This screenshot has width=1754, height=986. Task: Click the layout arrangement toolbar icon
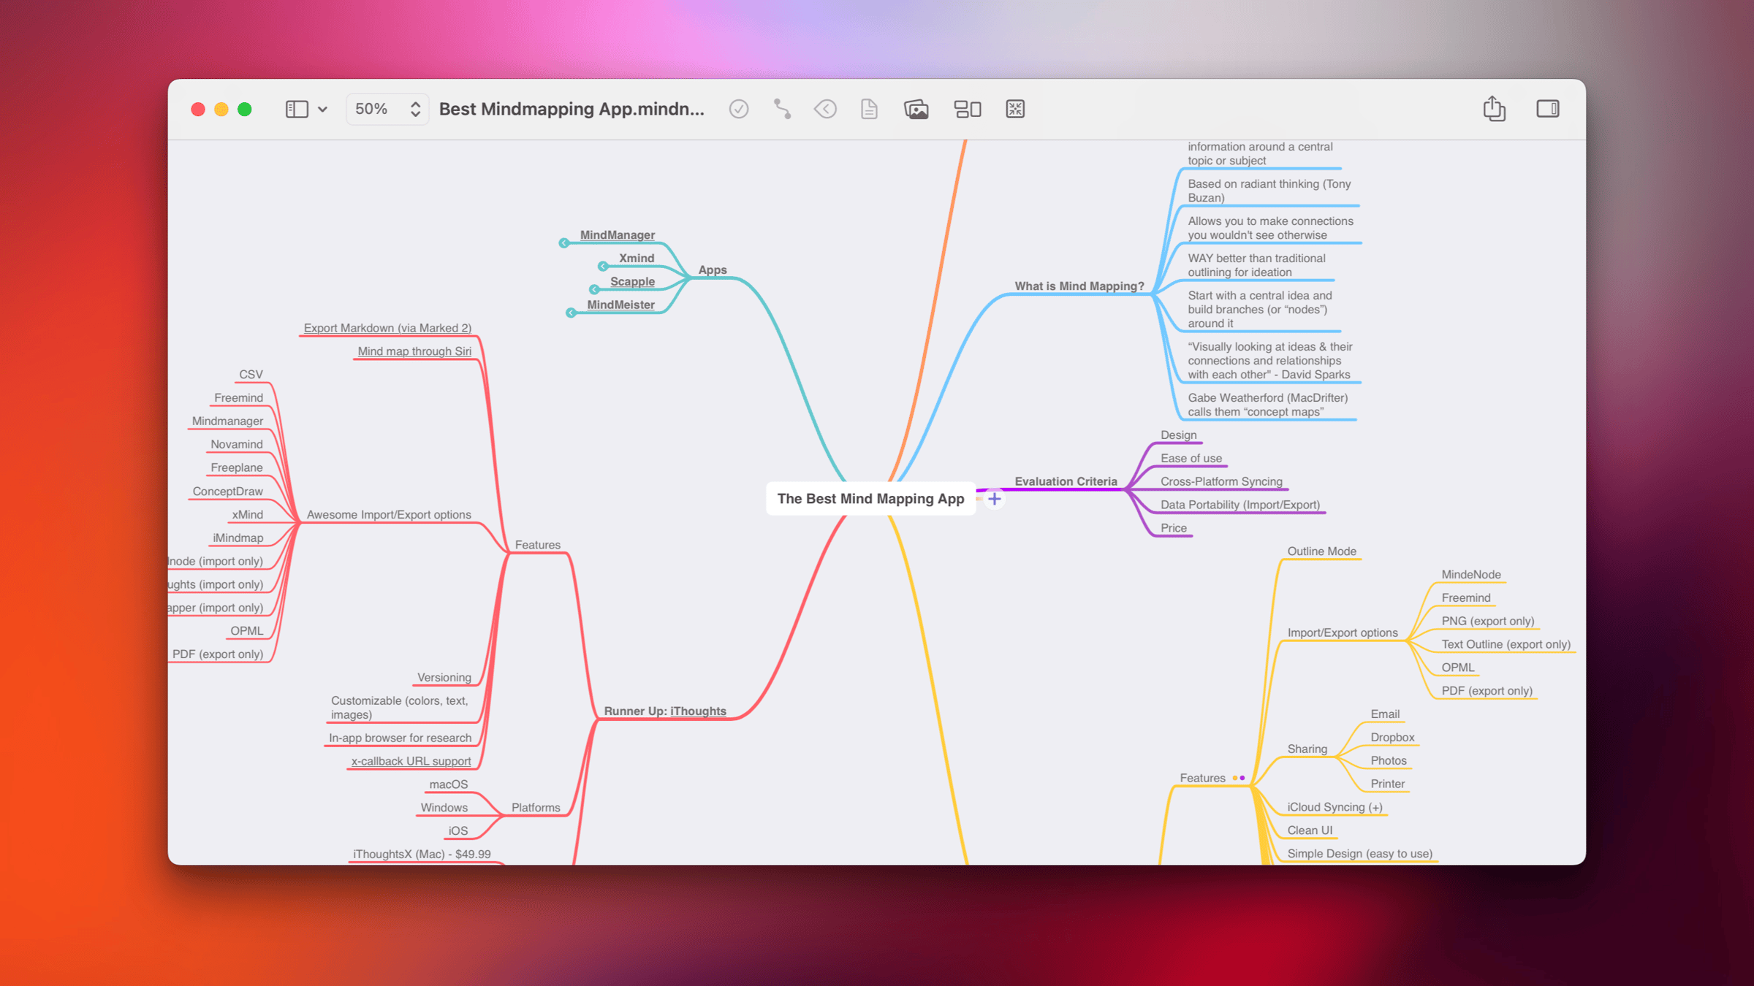[968, 110]
